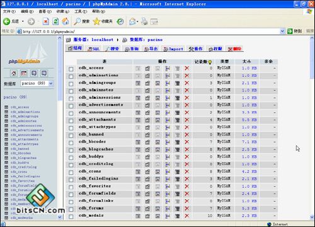315x227 pixels.
Task: Click the empty trash icon for cdb_crons row
Action: click(x=178, y=172)
